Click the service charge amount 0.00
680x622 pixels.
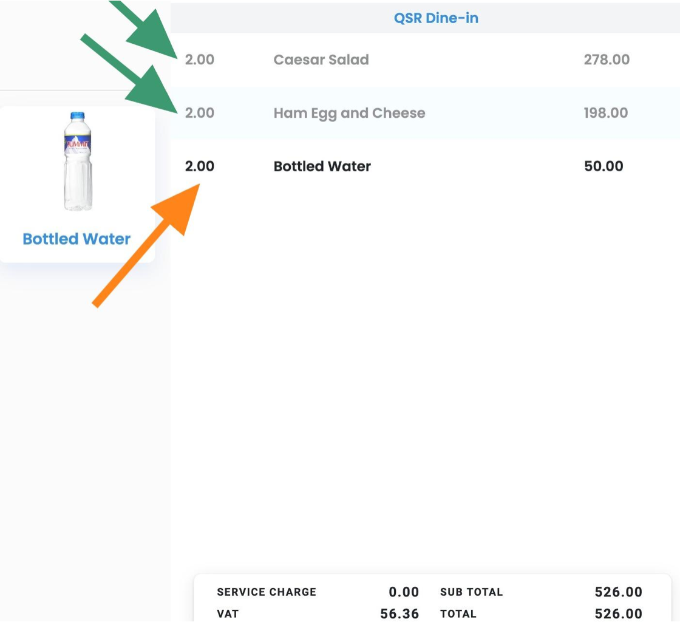click(x=404, y=592)
